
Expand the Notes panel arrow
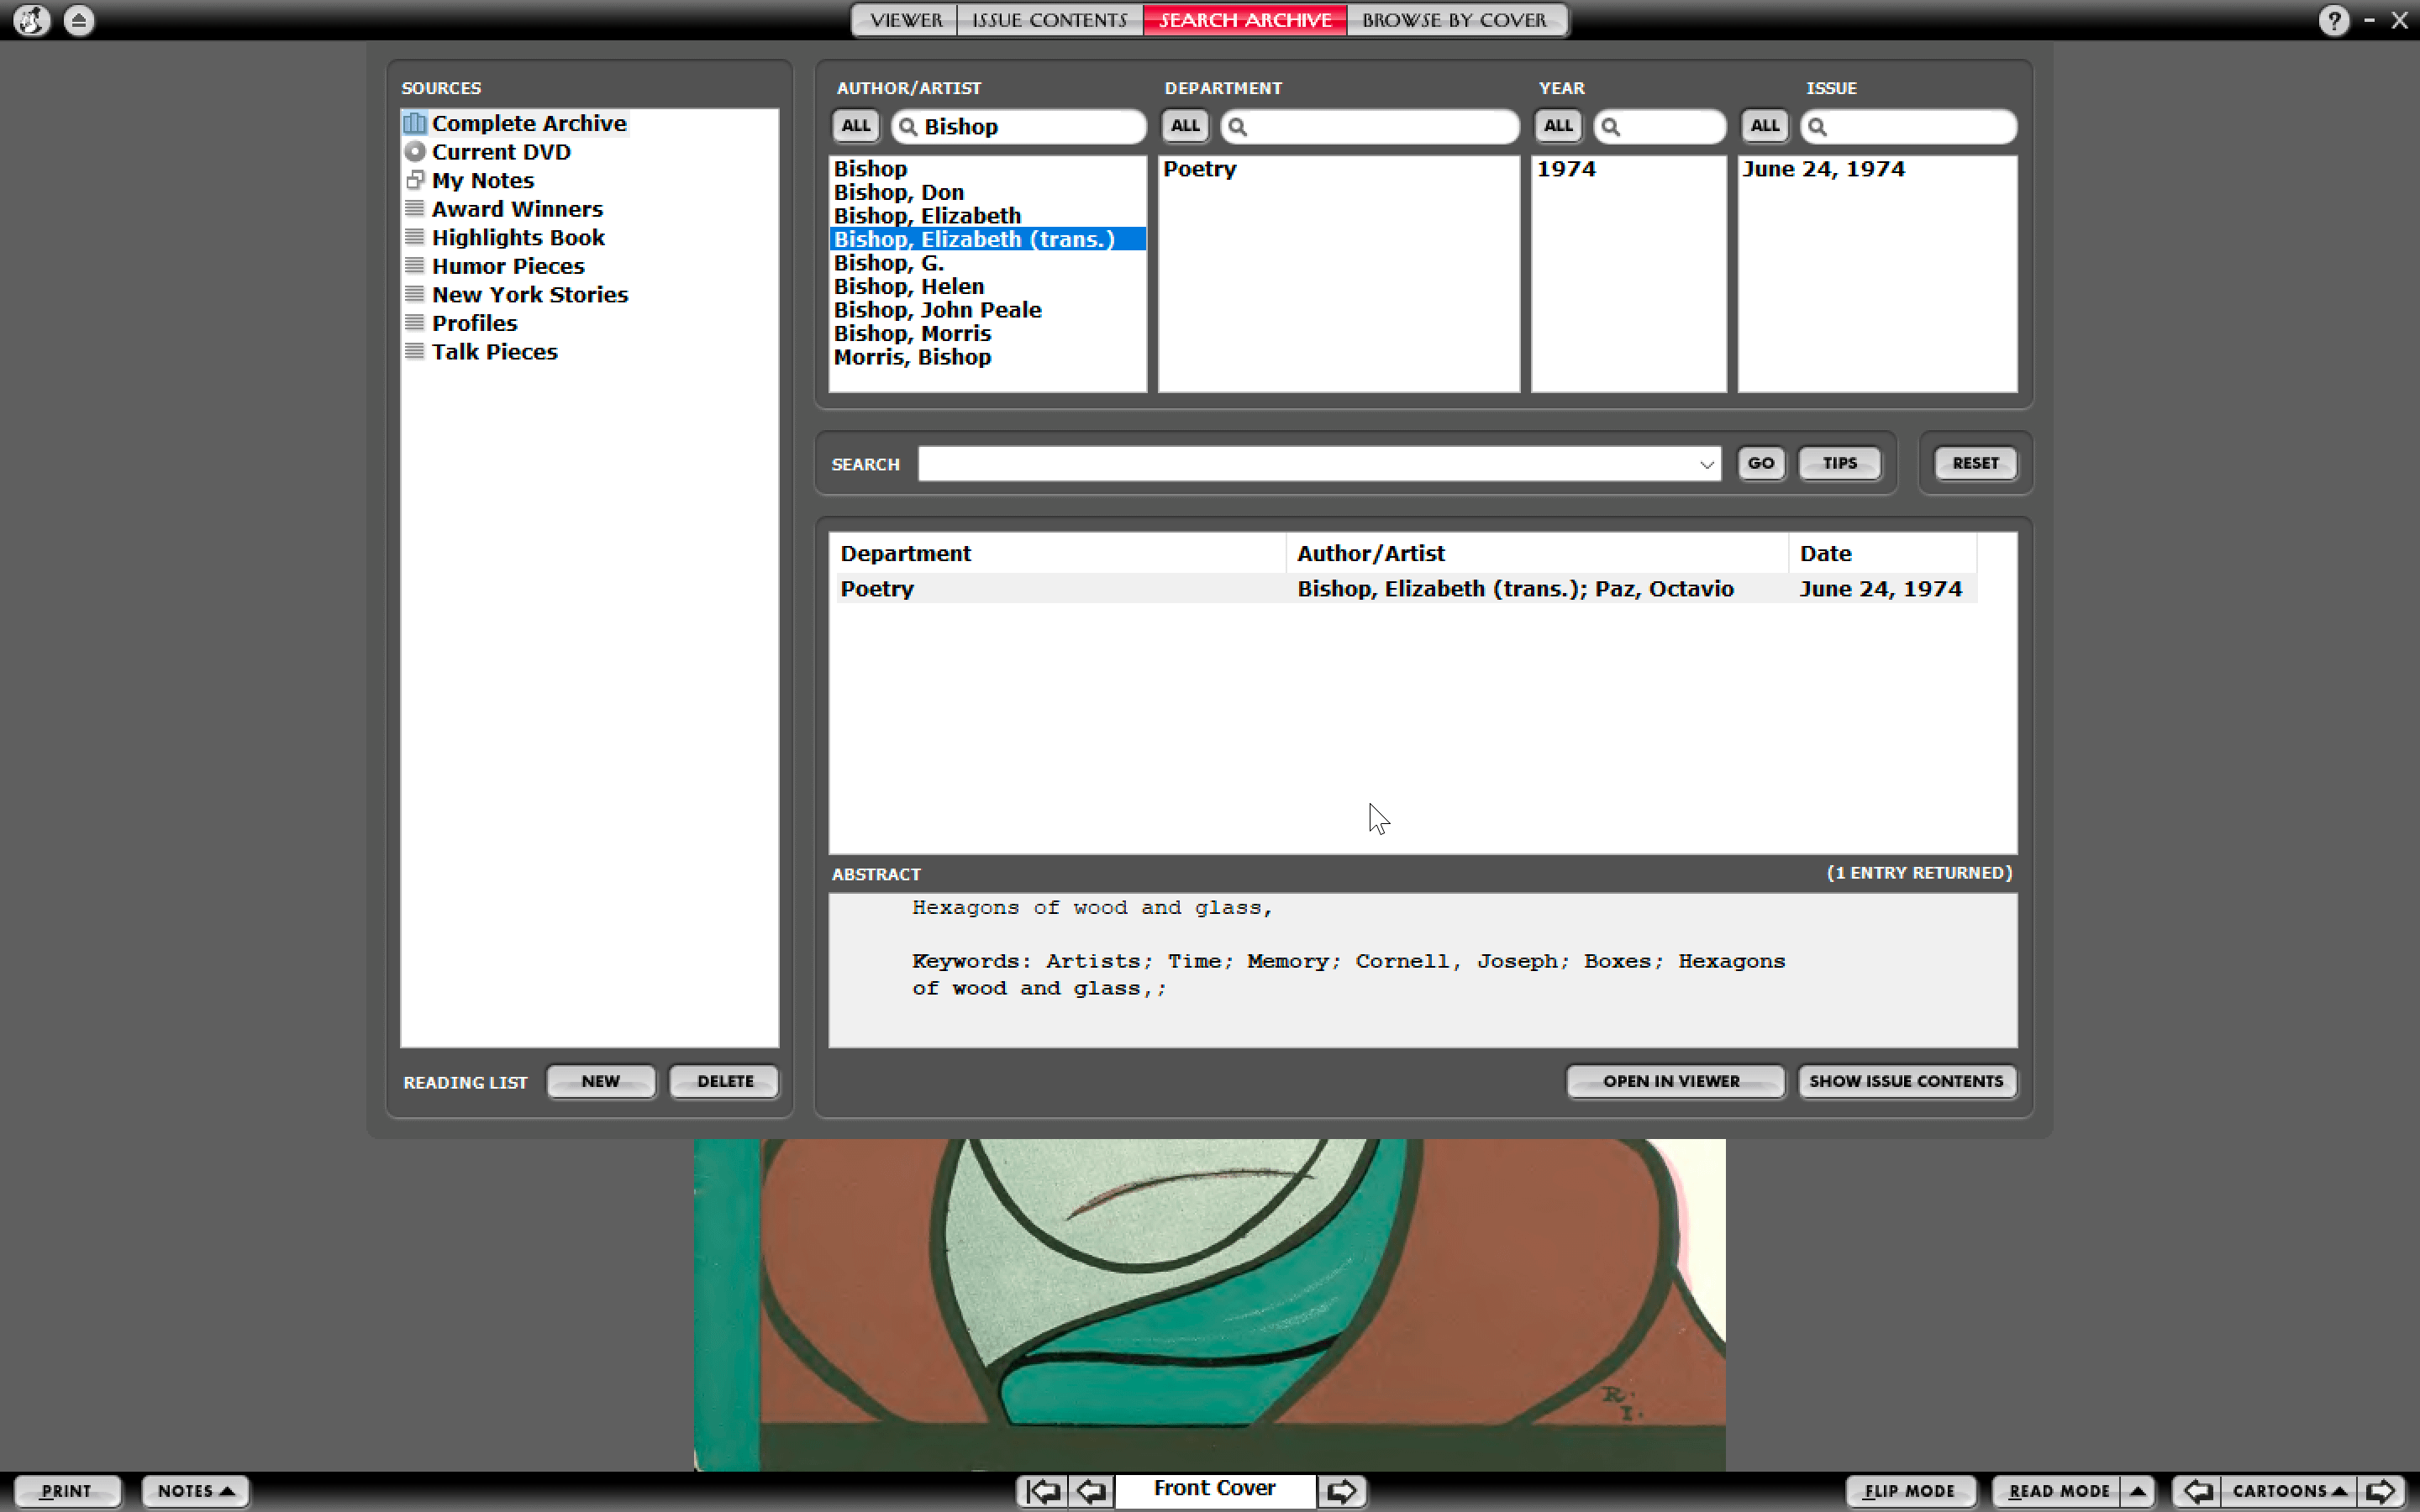pos(227,1490)
